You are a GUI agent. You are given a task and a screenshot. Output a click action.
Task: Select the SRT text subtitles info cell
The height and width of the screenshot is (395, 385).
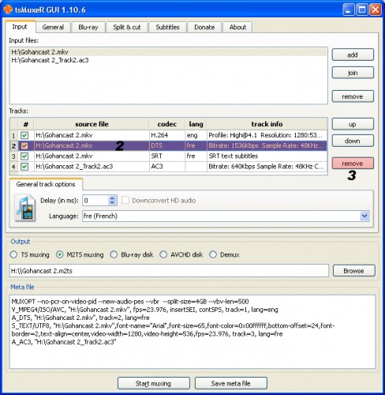point(267,156)
